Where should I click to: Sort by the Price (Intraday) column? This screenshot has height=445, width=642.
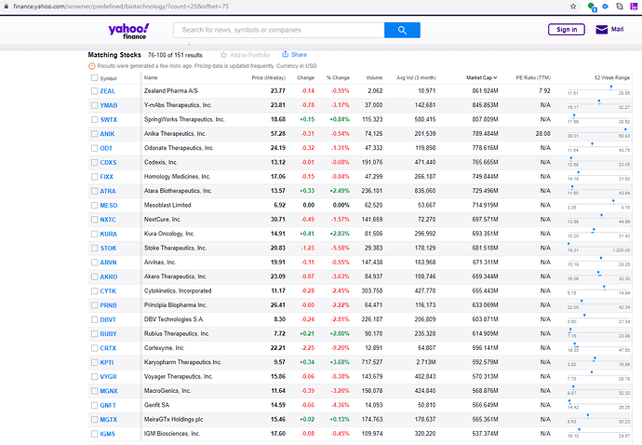(269, 78)
